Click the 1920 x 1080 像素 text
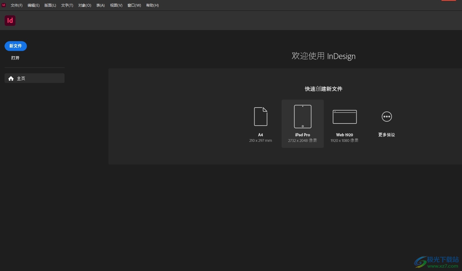The height and width of the screenshot is (271, 462). [345, 141]
